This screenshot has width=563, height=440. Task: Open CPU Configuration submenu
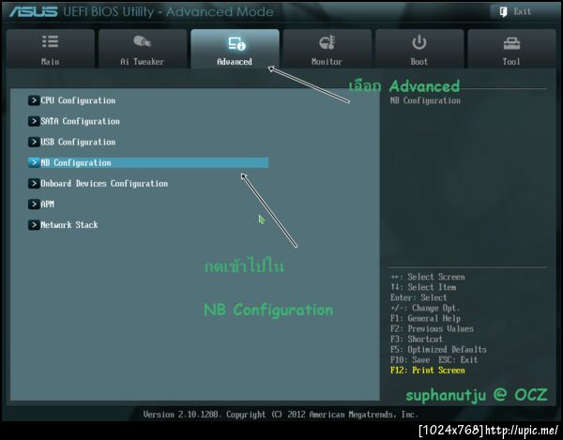78,100
